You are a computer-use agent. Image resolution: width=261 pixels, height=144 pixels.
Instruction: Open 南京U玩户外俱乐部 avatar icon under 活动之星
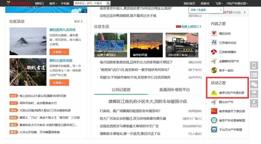coord(214,93)
